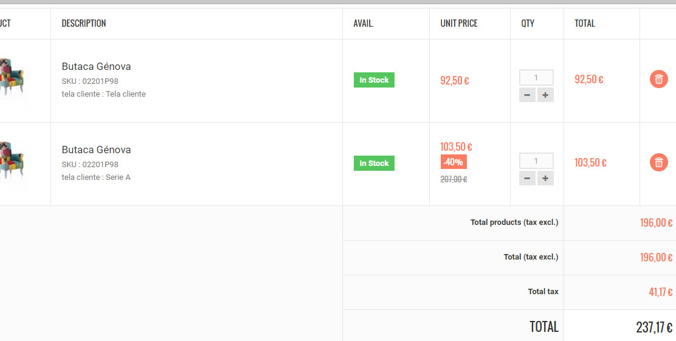Open the second Butaca Génova product image

[12, 161]
